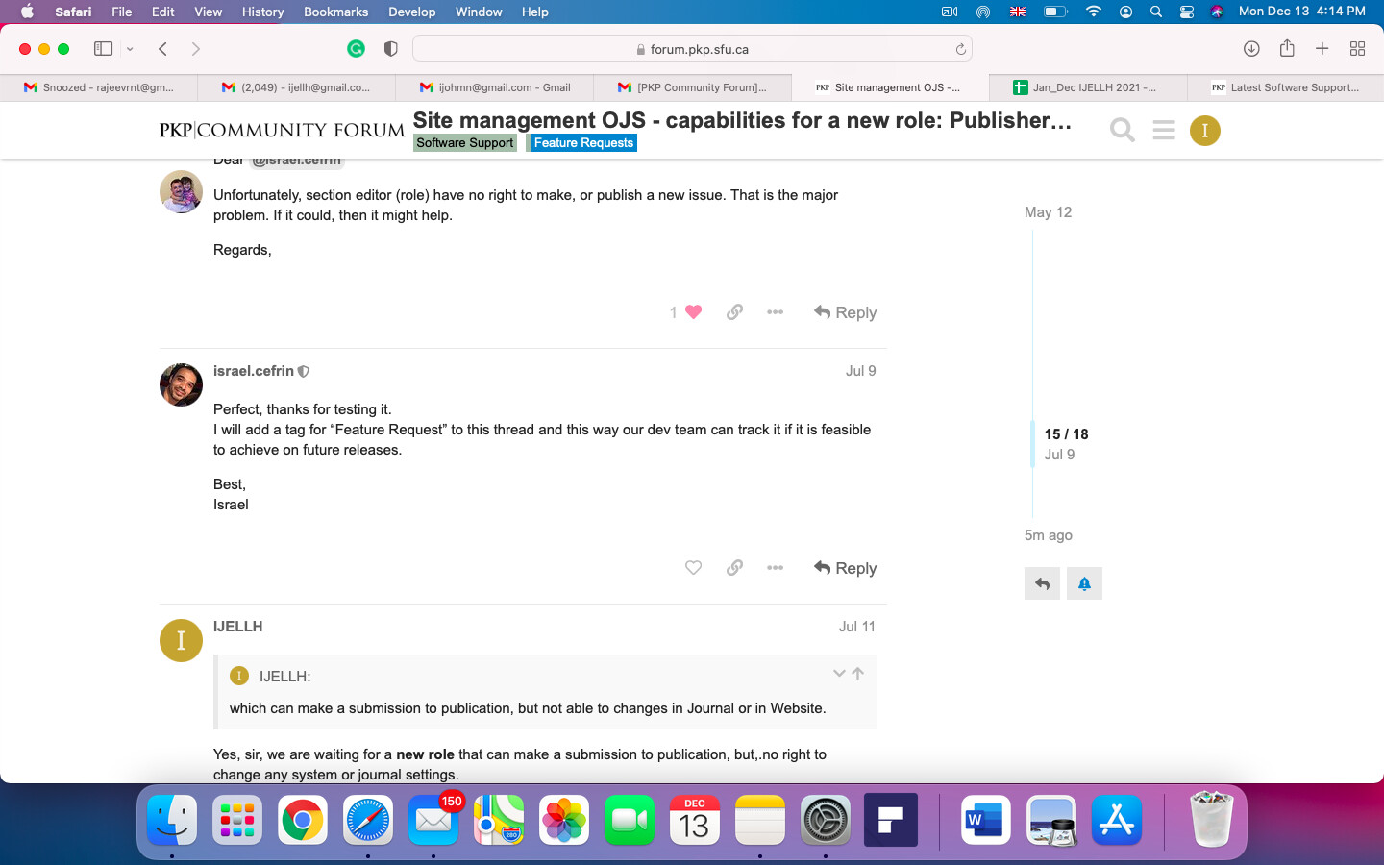
Task: Reply to israel.cefrin's Jul 9 post
Action: 846,568
